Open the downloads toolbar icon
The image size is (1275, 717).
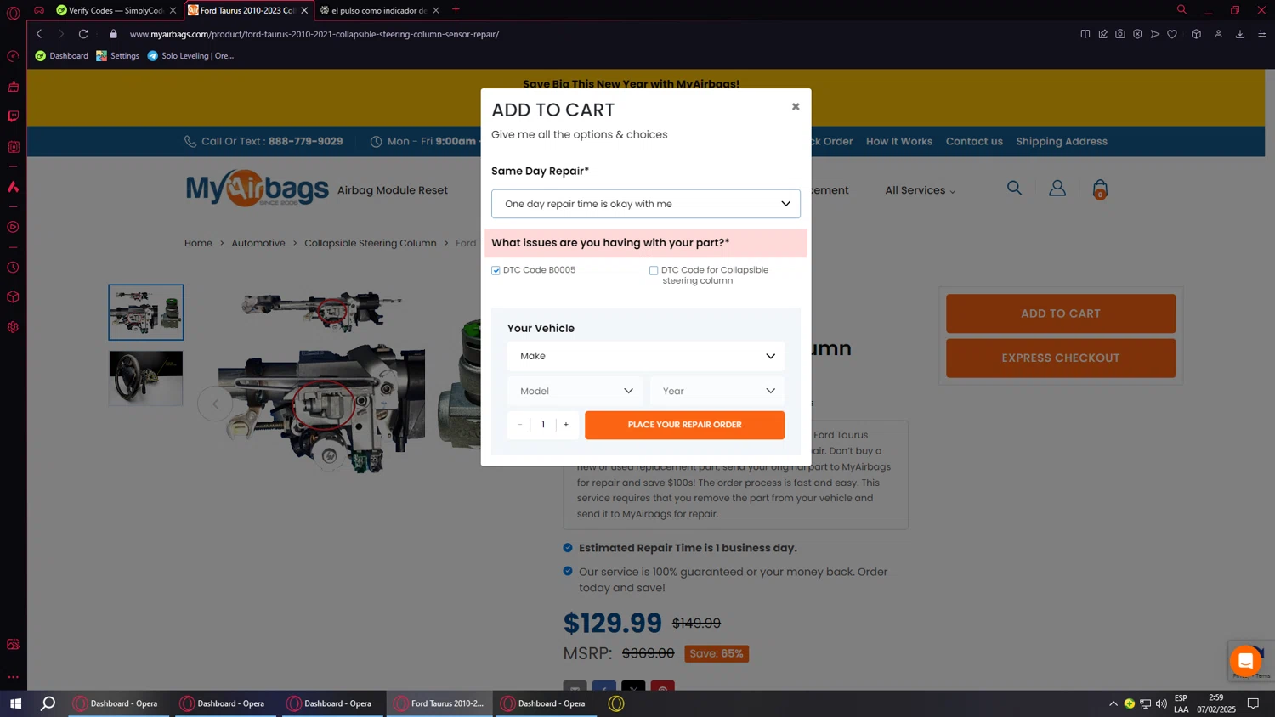click(x=1240, y=34)
